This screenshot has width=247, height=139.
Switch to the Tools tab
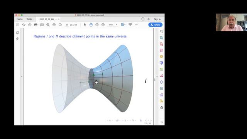click(29, 19)
